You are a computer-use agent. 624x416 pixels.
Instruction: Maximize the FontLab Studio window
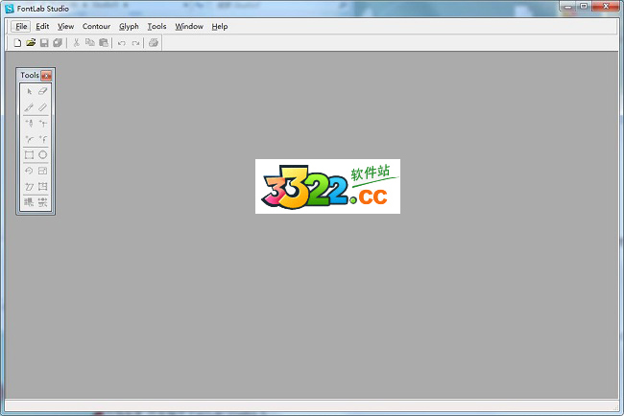[584, 6]
